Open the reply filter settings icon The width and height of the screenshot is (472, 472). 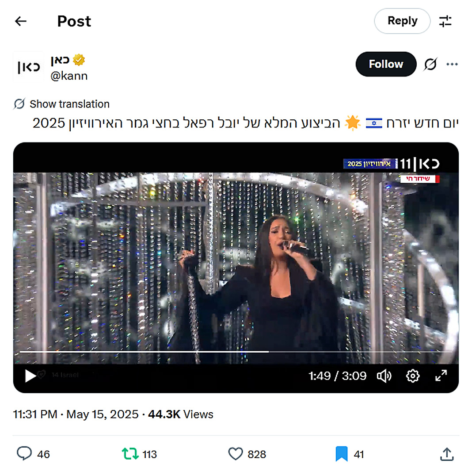pyautogui.click(x=445, y=21)
